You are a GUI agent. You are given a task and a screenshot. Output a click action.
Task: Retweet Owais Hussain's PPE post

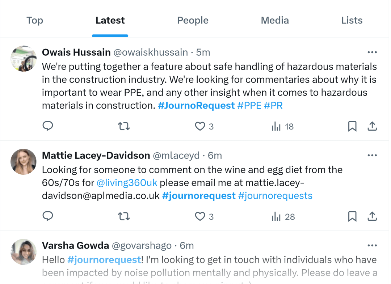(x=124, y=126)
